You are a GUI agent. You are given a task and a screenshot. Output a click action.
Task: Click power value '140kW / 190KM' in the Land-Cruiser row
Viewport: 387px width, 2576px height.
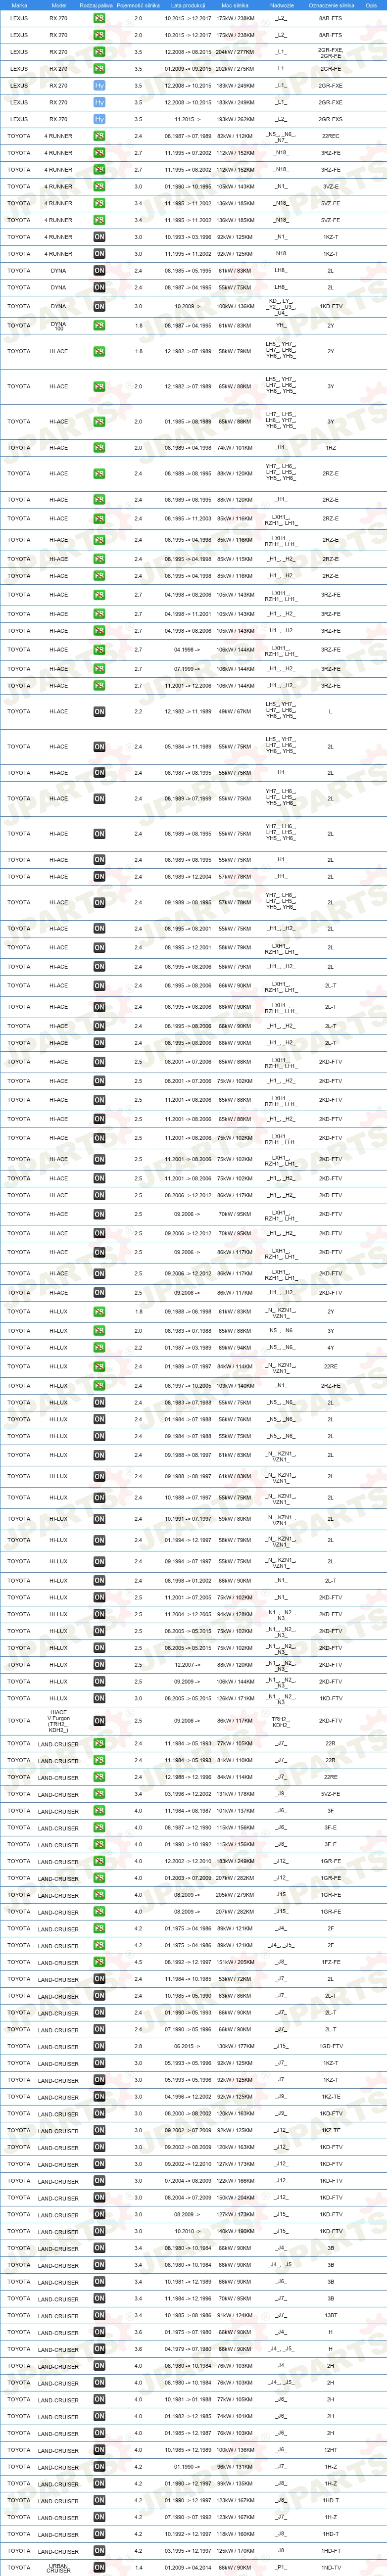point(235,2232)
